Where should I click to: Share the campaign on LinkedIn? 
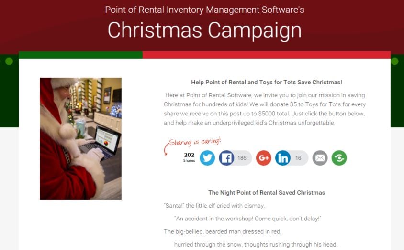pyautogui.click(x=282, y=158)
